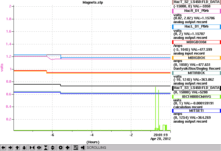Select the MITSETI legend entry

pos(196,111)
